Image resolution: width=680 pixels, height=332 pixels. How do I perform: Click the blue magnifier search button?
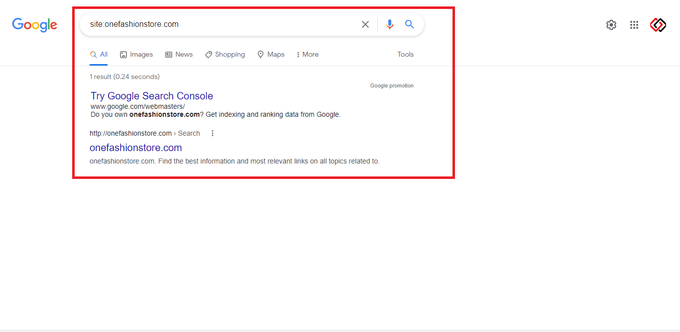coord(409,24)
